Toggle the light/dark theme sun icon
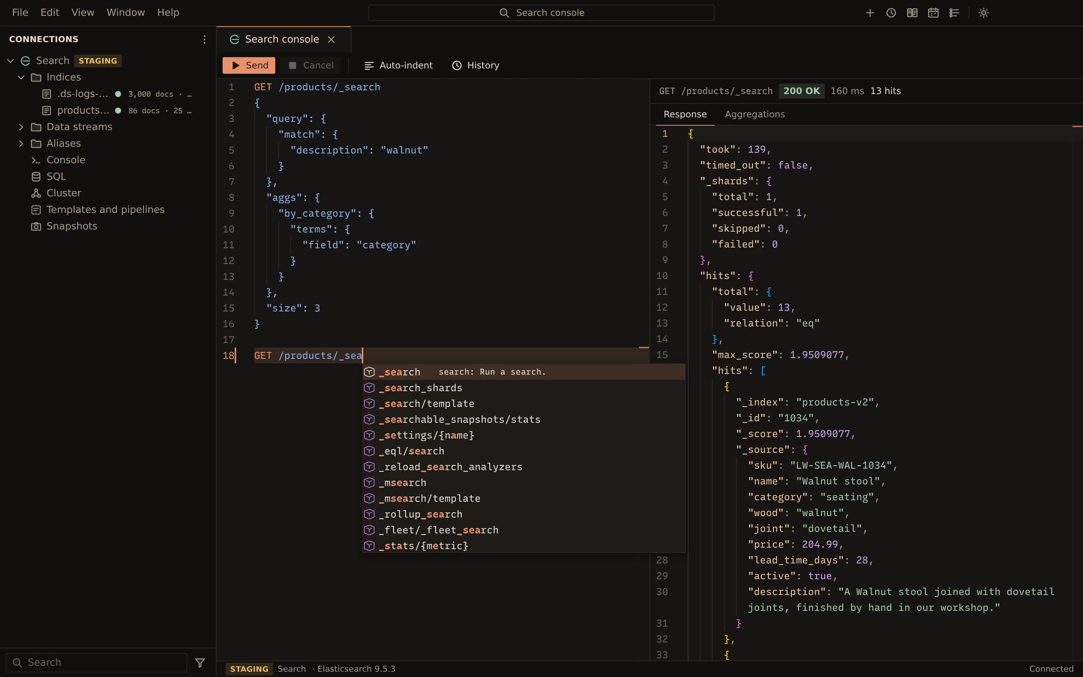Image resolution: width=1083 pixels, height=677 pixels. (x=983, y=12)
